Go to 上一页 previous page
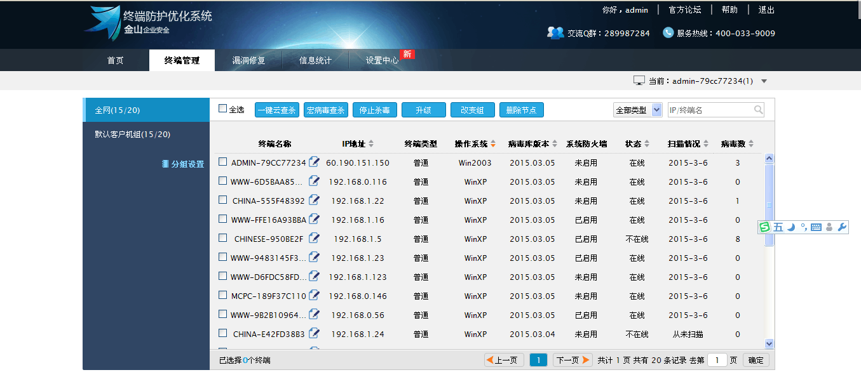The height and width of the screenshot is (384, 861). (x=505, y=360)
